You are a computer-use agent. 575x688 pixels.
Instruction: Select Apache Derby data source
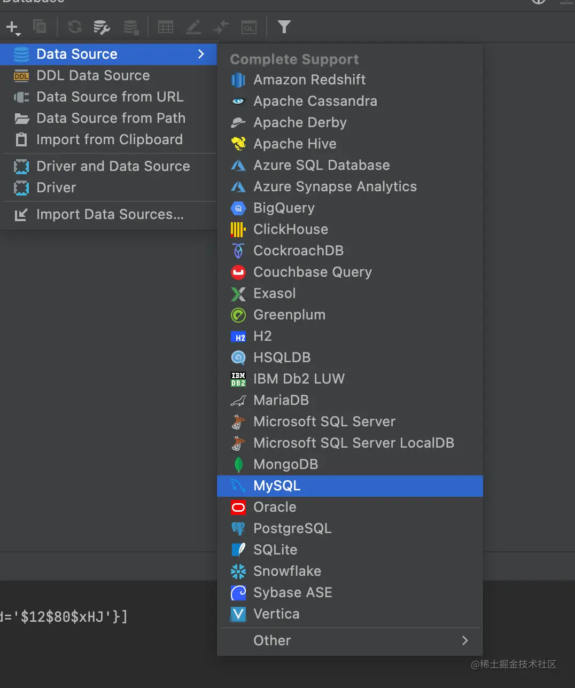coord(350,122)
